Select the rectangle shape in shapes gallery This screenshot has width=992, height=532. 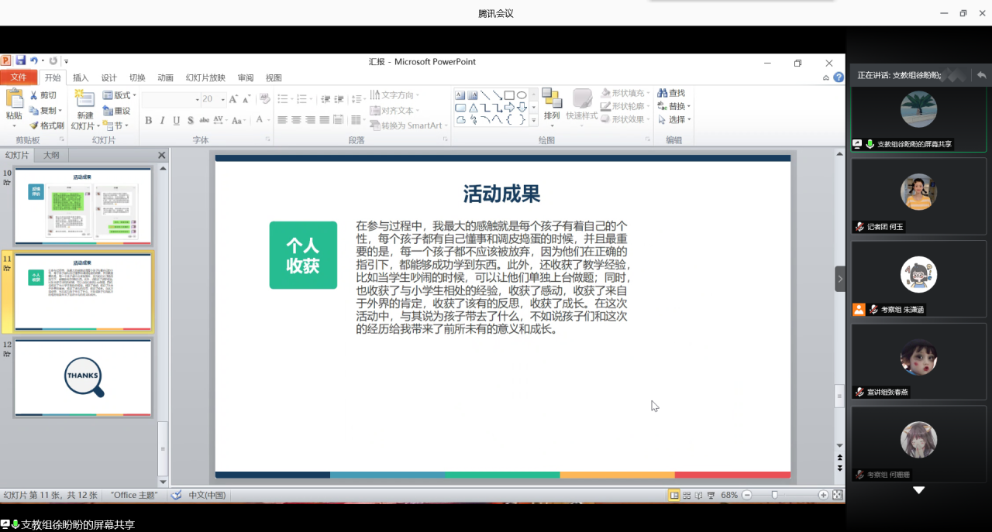(x=509, y=95)
